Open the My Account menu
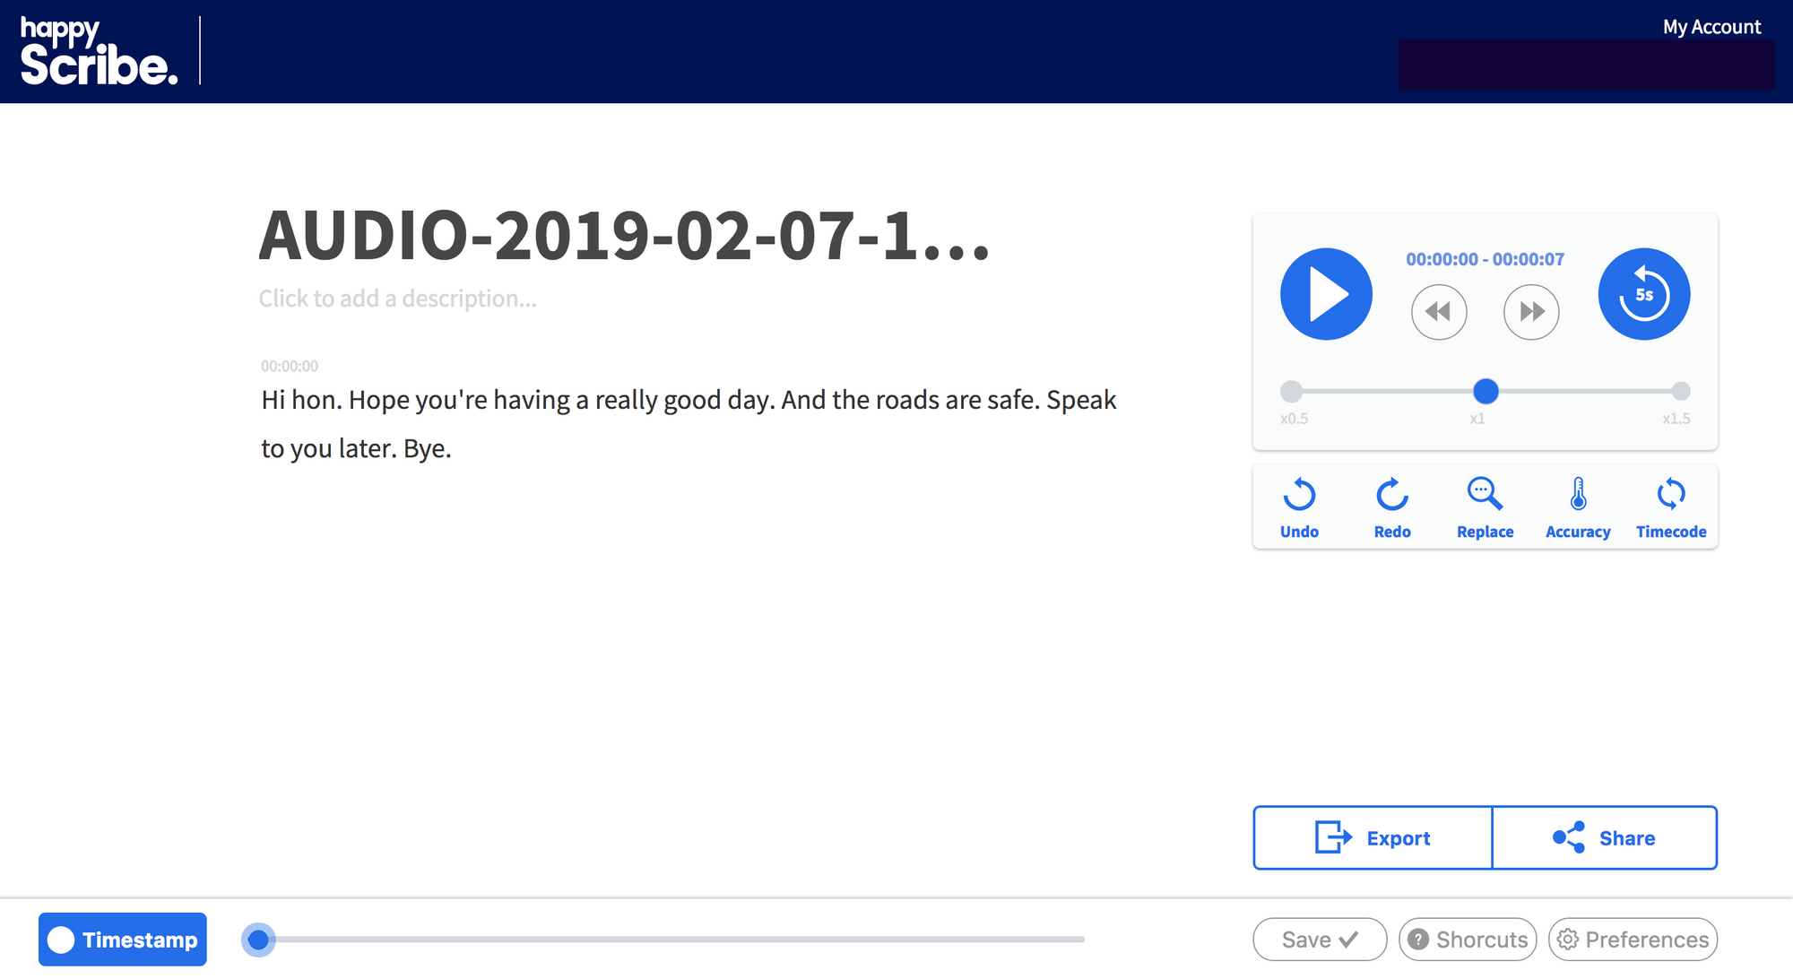 [1711, 27]
